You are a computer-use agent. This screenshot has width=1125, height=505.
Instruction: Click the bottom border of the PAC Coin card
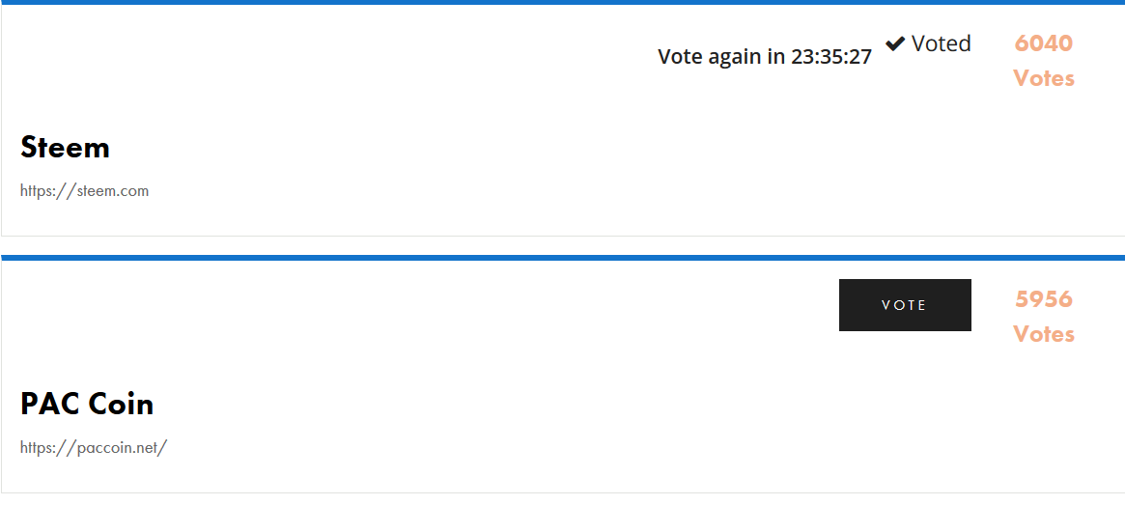tap(562, 492)
